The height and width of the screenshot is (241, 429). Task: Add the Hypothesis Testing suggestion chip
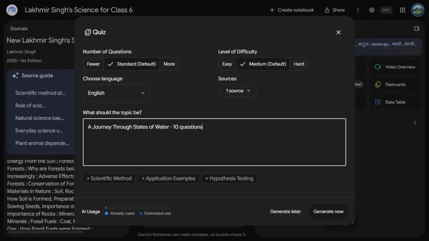coord(229,179)
